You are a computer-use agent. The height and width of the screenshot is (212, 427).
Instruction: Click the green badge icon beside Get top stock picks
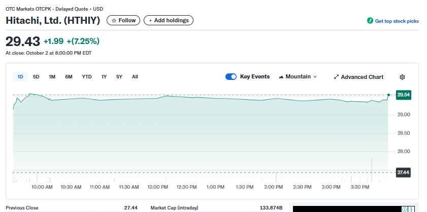[x=370, y=21]
